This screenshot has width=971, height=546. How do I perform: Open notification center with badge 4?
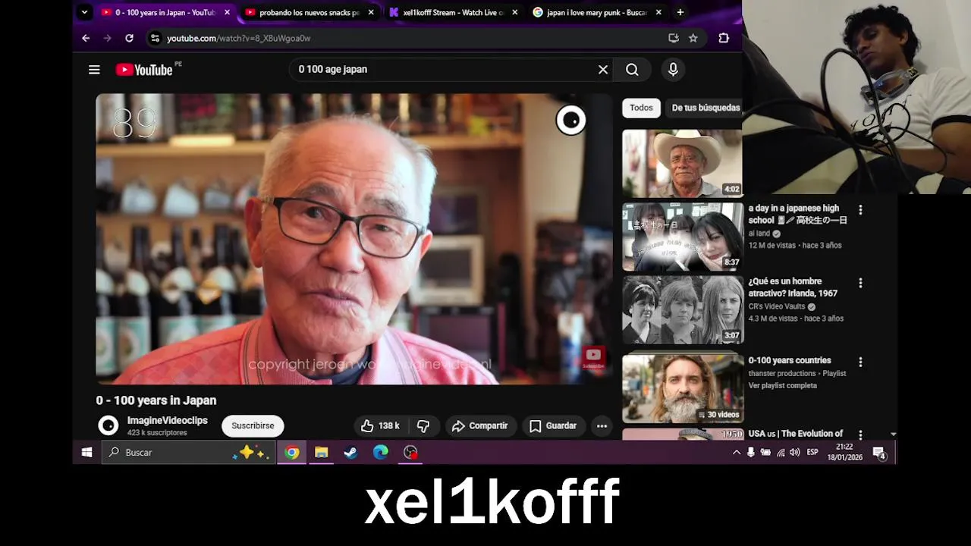coord(880,453)
